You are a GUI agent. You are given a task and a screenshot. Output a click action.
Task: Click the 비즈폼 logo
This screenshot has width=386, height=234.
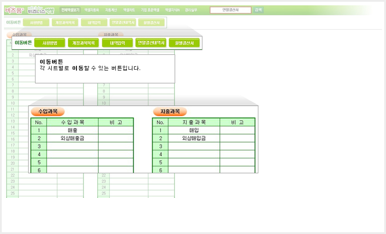pyautogui.click(x=14, y=10)
